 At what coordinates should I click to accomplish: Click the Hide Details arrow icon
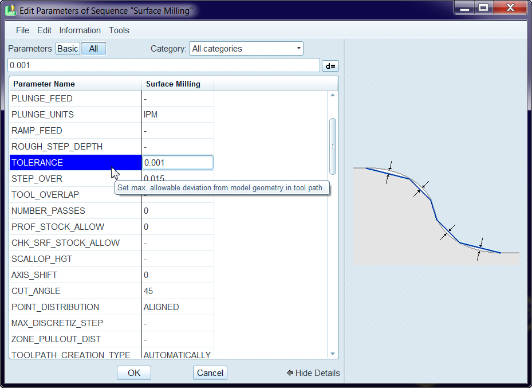coord(290,373)
